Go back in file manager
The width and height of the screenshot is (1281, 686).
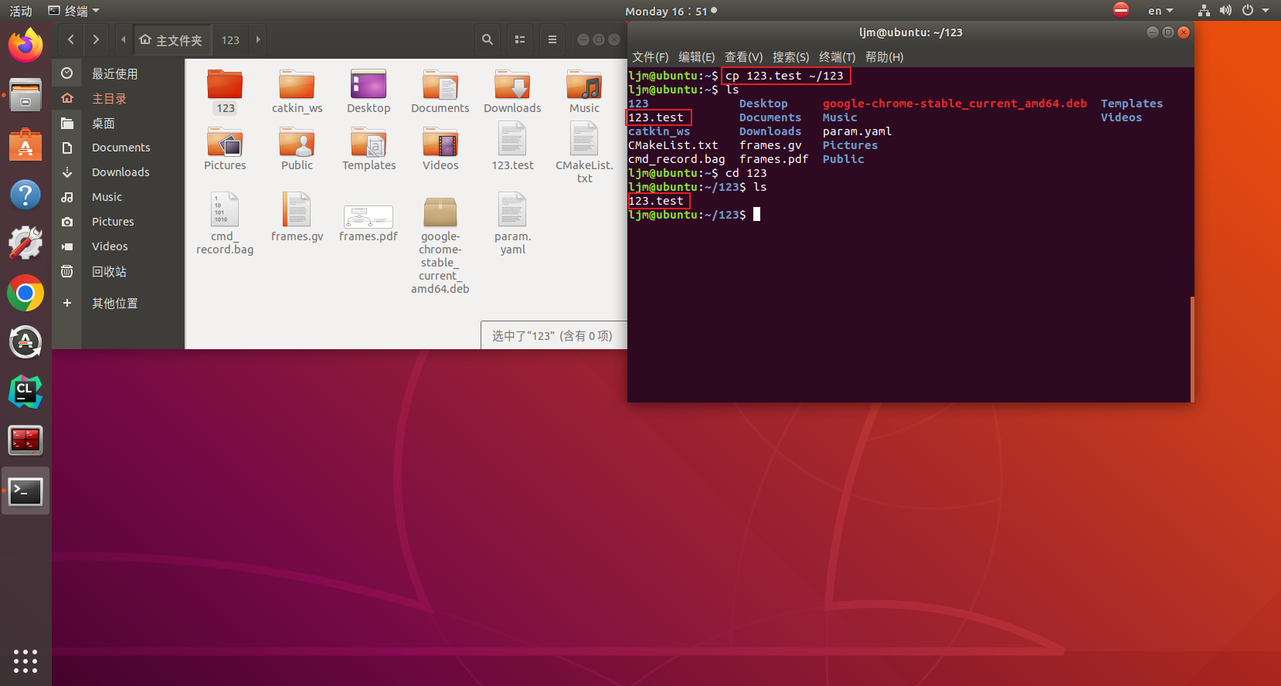(x=70, y=39)
